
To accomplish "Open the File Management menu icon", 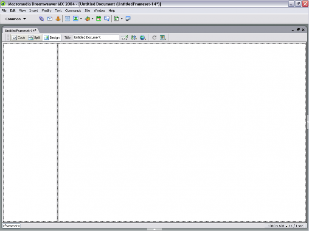I will tap(134, 38).
